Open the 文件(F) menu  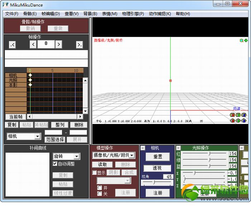[x=11, y=14]
